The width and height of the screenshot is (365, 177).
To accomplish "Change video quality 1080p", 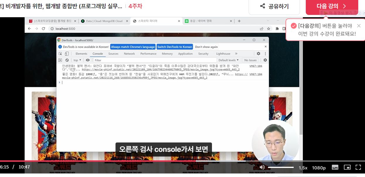I will (x=319, y=168).
